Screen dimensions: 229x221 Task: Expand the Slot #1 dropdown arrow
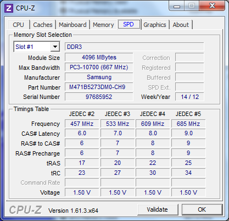[x=55, y=47]
